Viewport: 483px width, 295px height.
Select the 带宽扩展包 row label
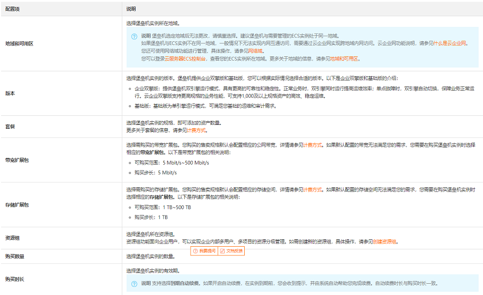[17, 160]
